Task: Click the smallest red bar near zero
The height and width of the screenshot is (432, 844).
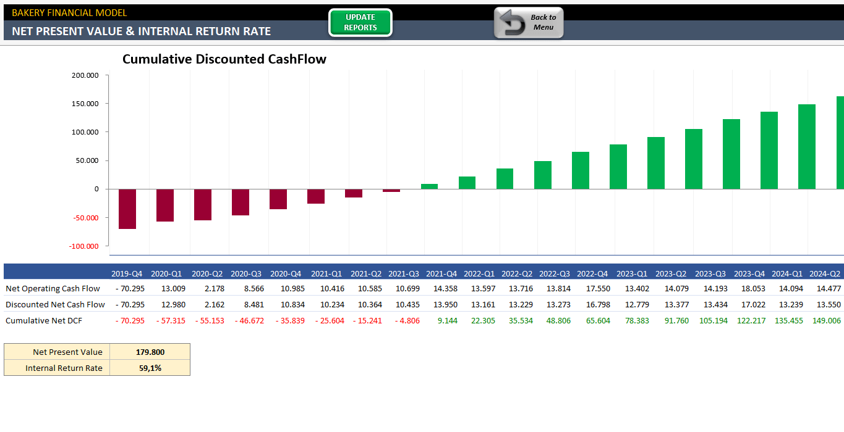Action: tap(391, 191)
